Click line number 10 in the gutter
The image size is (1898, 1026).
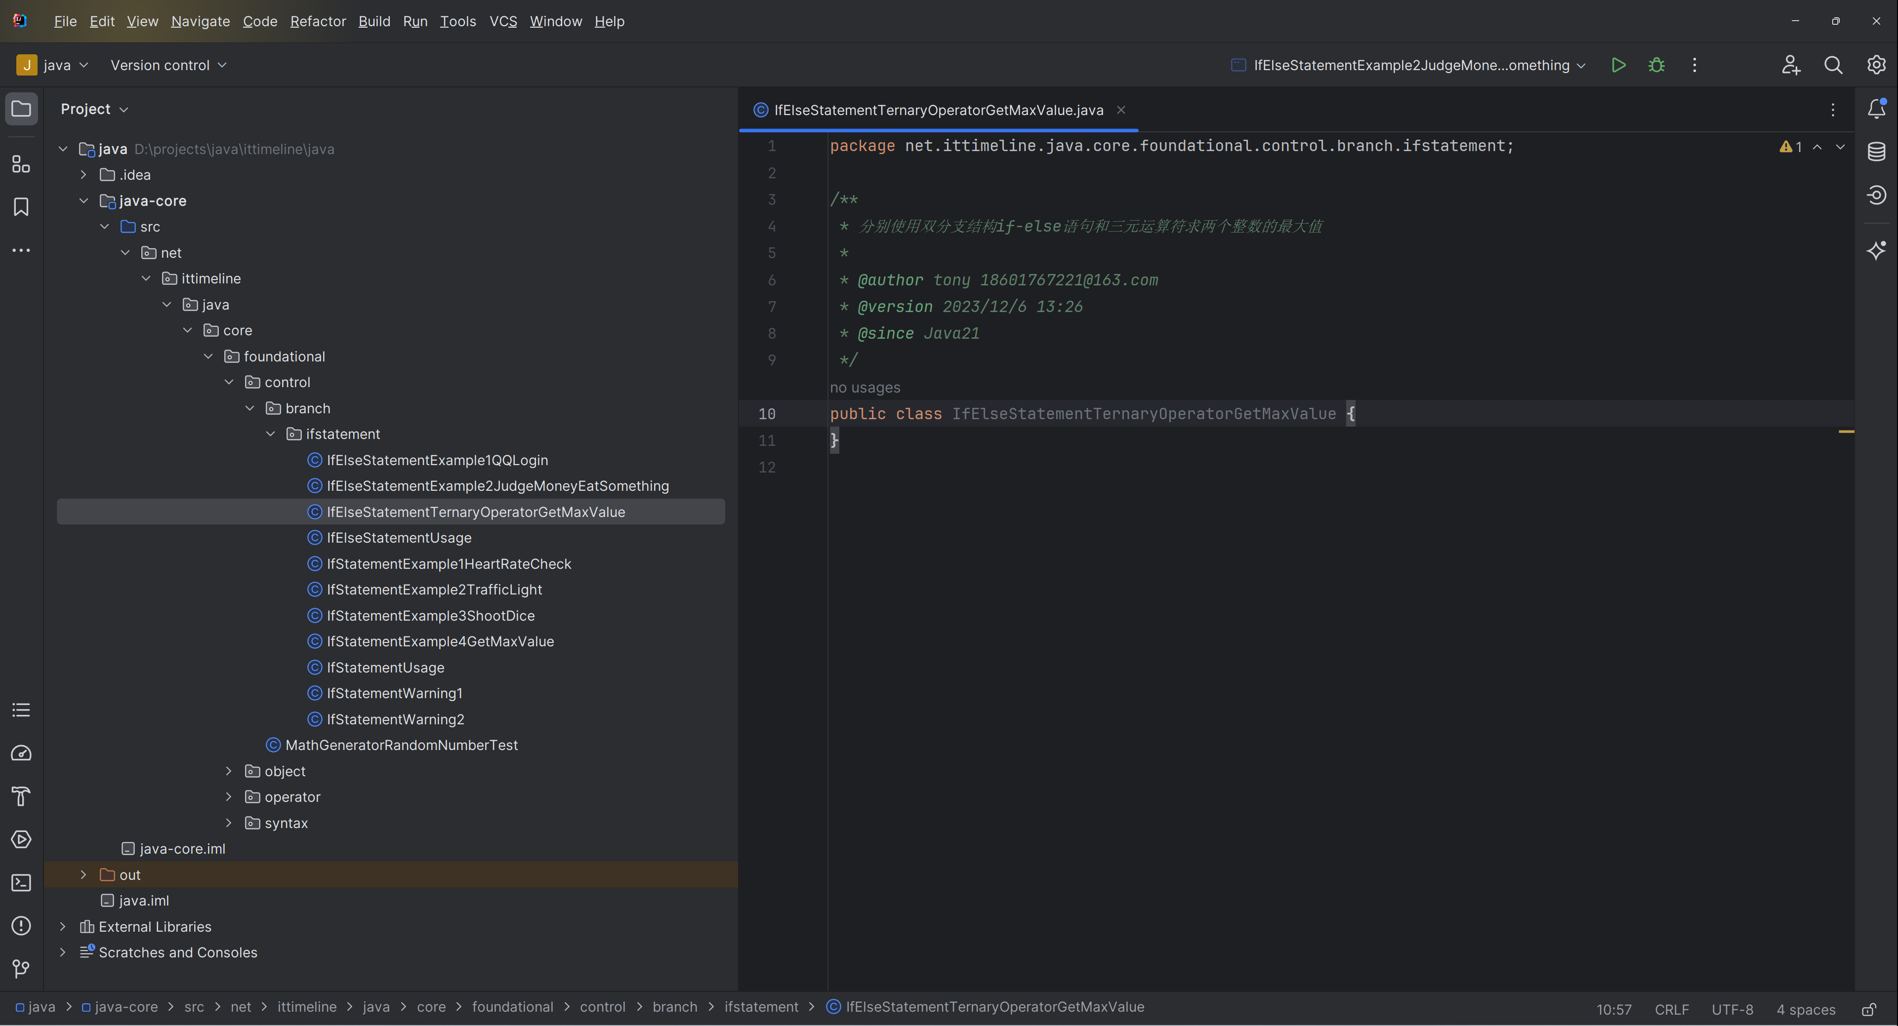tap(766, 414)
